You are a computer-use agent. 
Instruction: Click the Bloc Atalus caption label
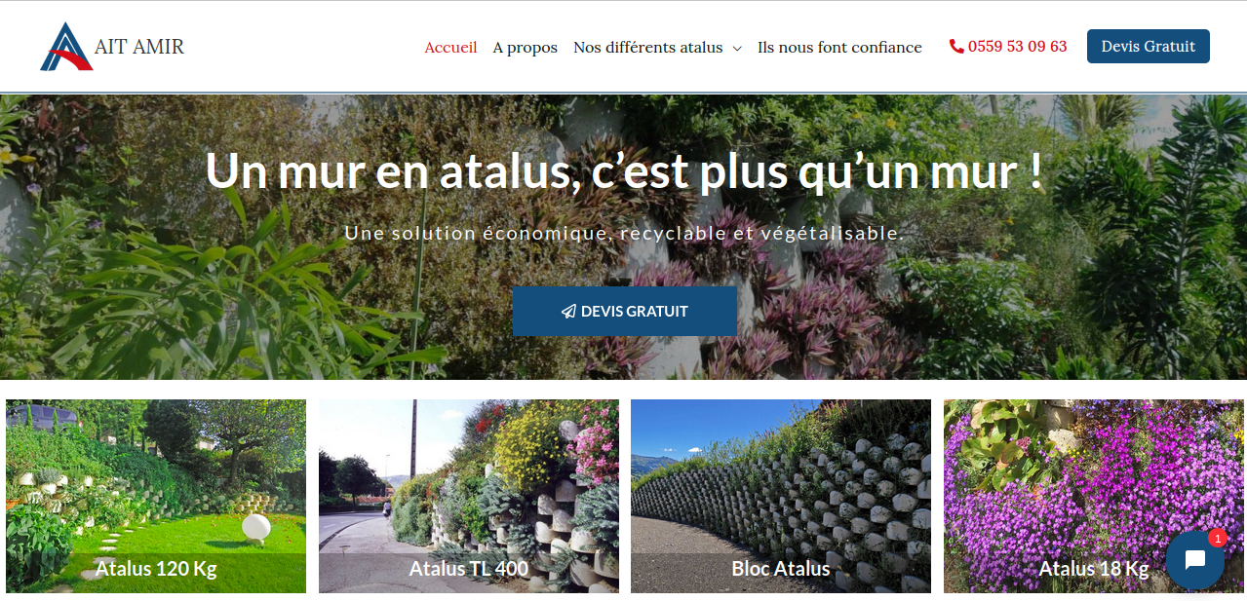[x=781, y=569]
